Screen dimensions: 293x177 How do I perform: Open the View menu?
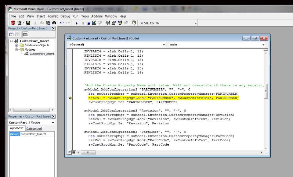click(x=30, y=16)
